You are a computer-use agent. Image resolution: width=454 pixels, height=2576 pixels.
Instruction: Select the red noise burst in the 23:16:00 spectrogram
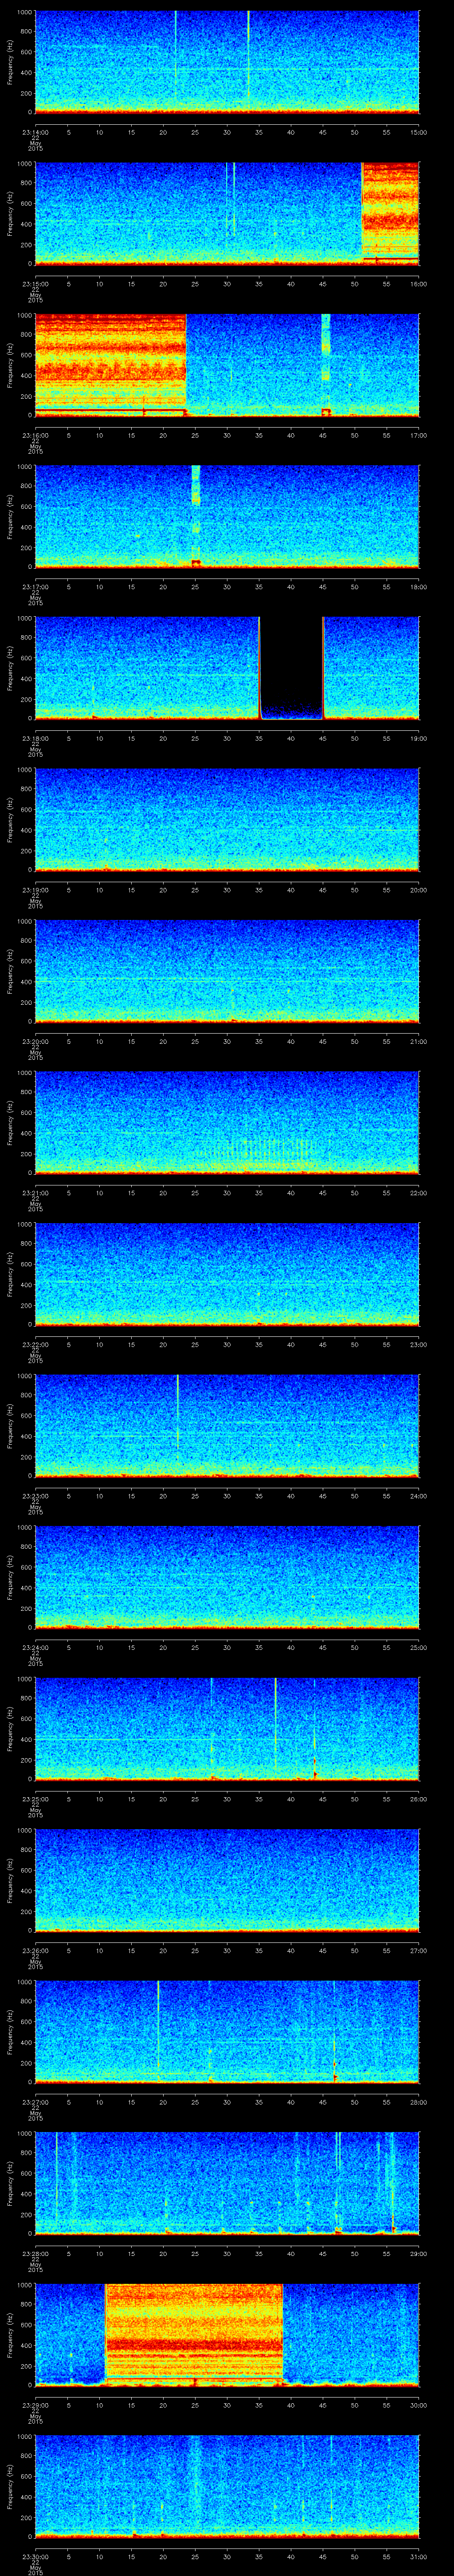click(x=111, y=365)
